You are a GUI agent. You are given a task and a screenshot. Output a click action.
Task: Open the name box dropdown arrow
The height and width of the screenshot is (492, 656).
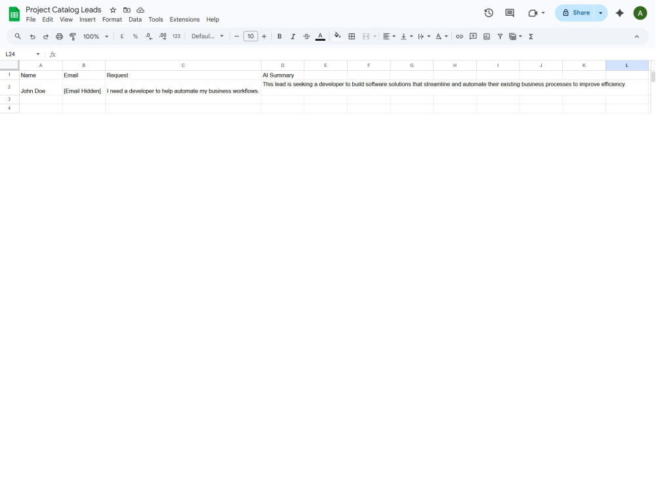pos(37,54)
